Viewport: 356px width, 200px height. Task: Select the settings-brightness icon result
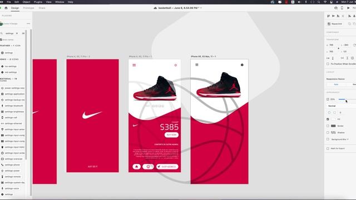click(x=13, y=112)
